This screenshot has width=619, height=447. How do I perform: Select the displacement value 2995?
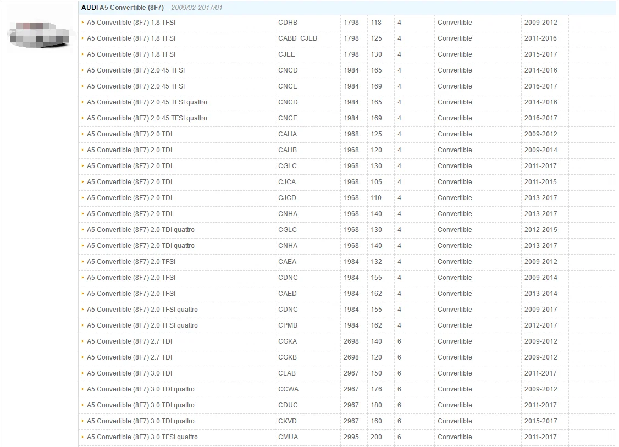tap(351, 437)
